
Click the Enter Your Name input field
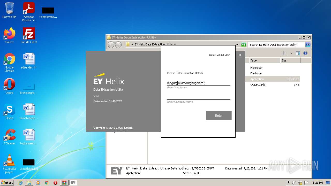coord(199,83)
